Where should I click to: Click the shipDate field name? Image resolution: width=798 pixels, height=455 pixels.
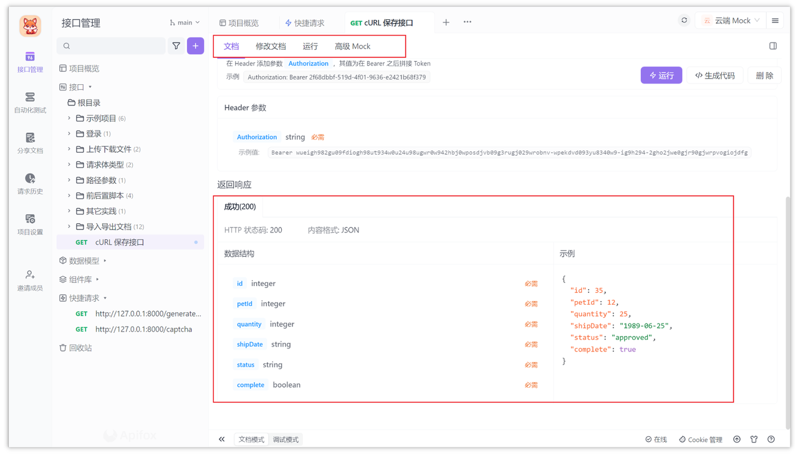pyautogui.click(x=249, y=344)
